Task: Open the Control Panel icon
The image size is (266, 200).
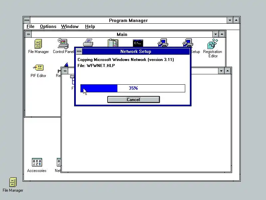Action: [63, 44]
